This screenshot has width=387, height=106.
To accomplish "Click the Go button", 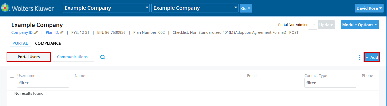I will tap(246, 8).
